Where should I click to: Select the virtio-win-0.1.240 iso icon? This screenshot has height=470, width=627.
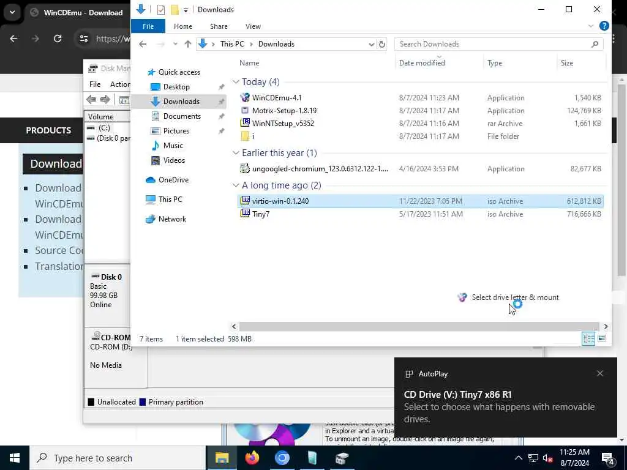(245, 201)
